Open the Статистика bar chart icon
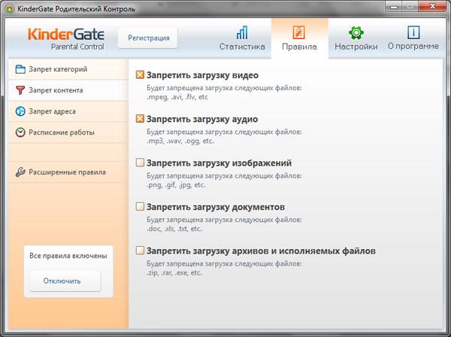451x337 pixels. [x=241, y=32]
